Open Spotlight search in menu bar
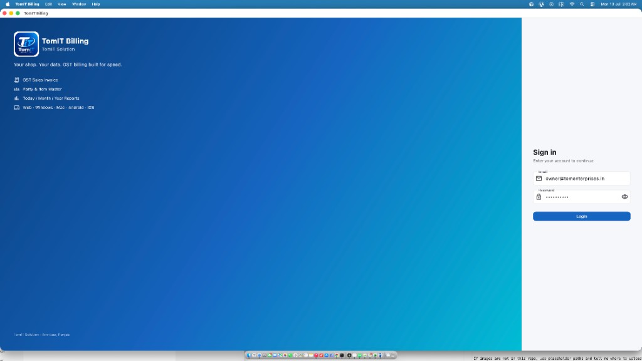The image size is (642, 361). tap(582, 4)
